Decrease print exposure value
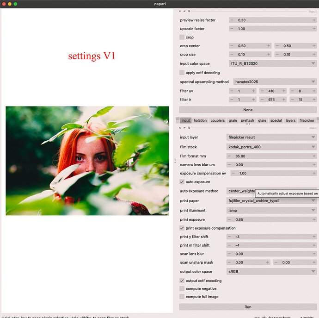Viewport: 319px width, 318px height. click(229, 219)
